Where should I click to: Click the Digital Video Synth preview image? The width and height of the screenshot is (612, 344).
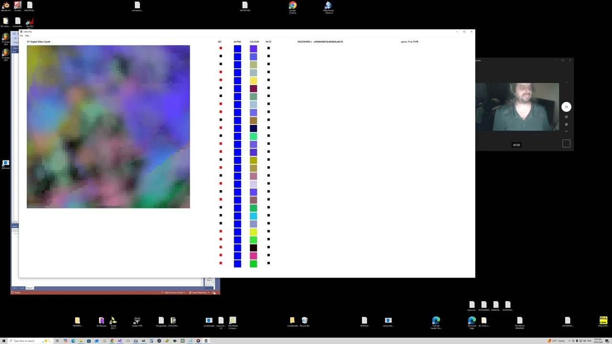[108, 127]
